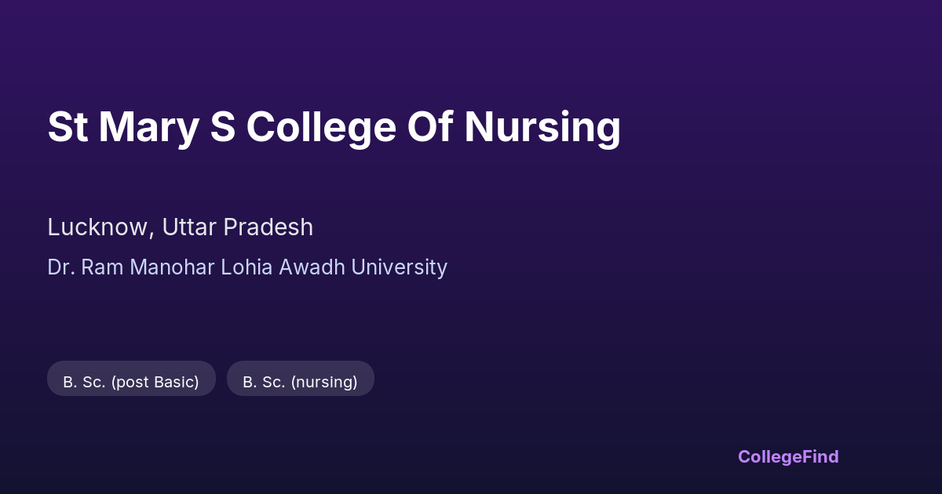Click "B. Sc." in the post Basic pill
This screenshot has height=494, width=942.
click(x=84, y=382)
